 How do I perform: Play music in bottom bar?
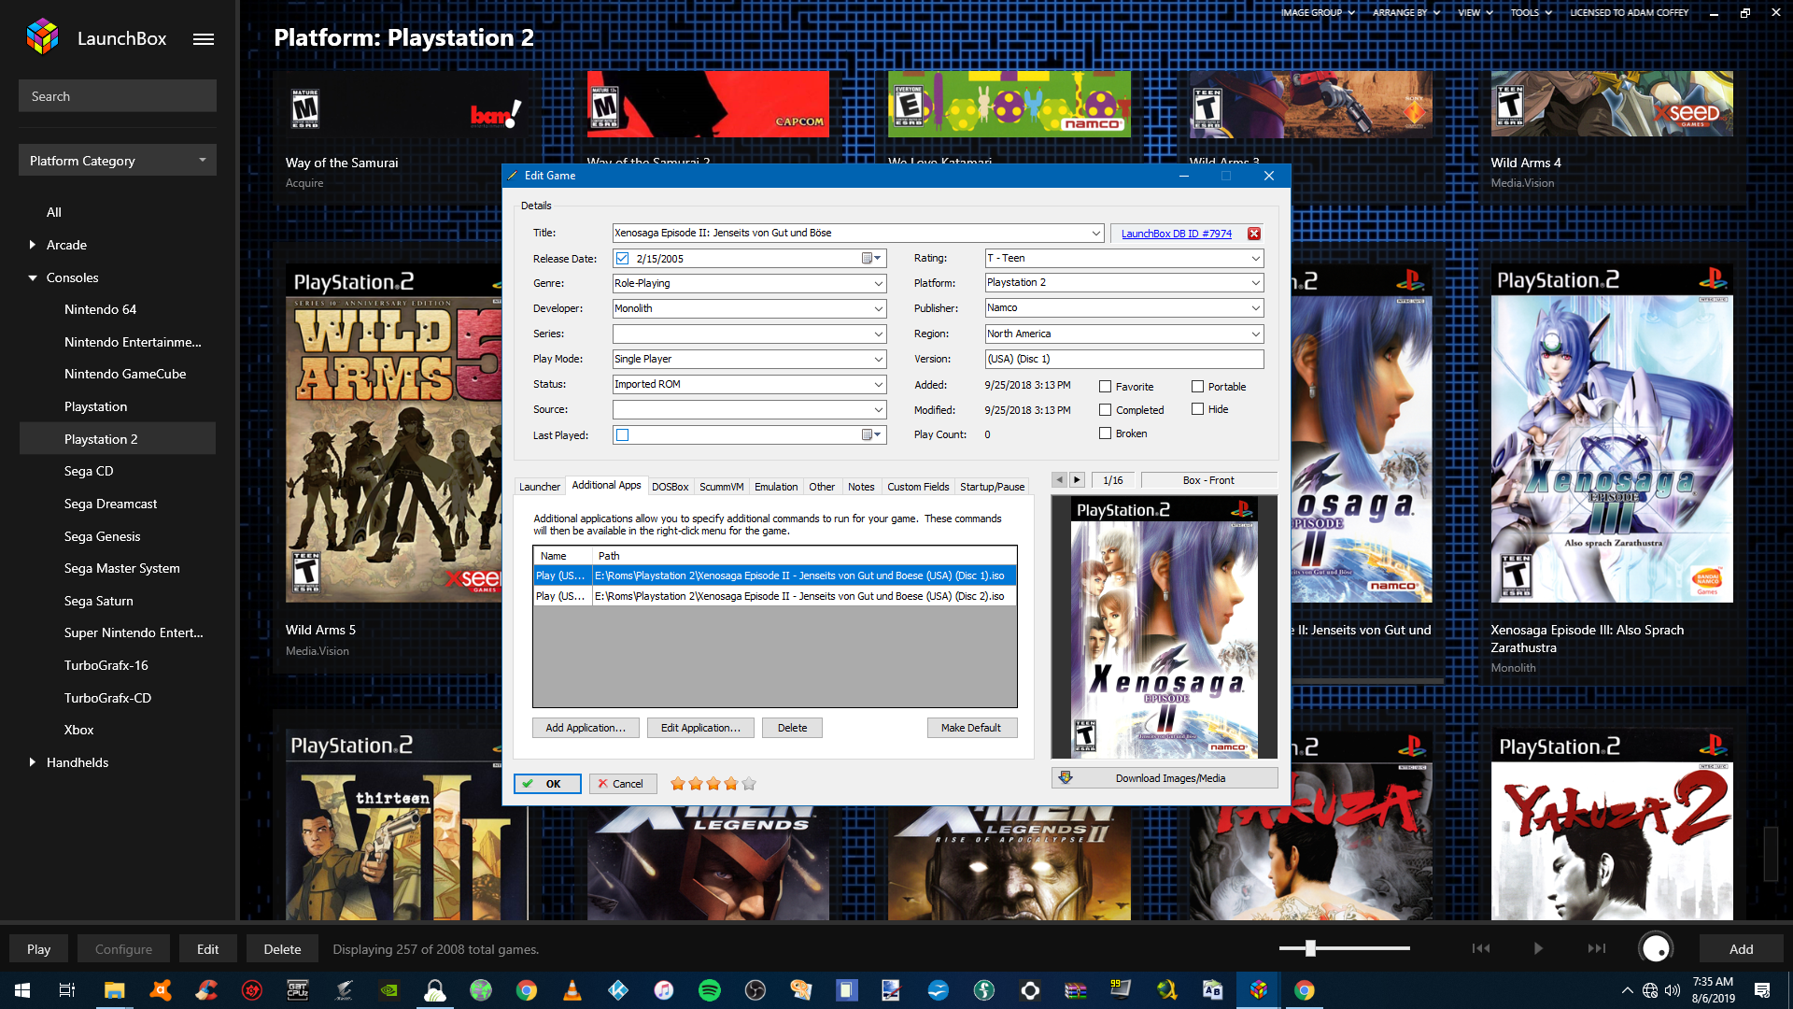(1538, 948)
